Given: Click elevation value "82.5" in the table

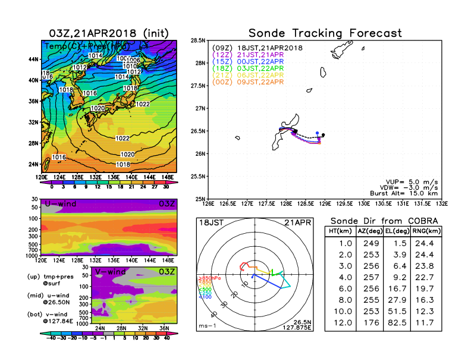Looking at the screenshot, I should tap(397, 323).
